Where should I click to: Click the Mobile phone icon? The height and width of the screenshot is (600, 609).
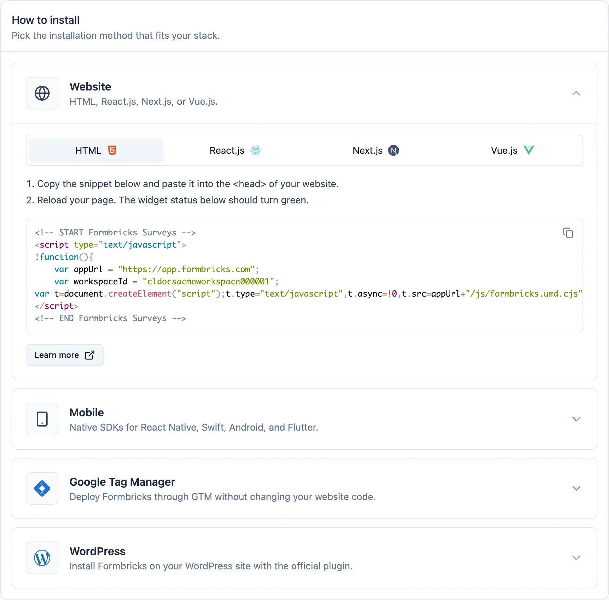coord(42,419)
